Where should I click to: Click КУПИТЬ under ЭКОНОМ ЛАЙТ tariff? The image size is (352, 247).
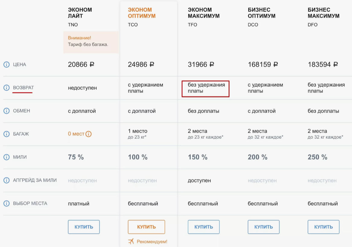click(84, 227)
